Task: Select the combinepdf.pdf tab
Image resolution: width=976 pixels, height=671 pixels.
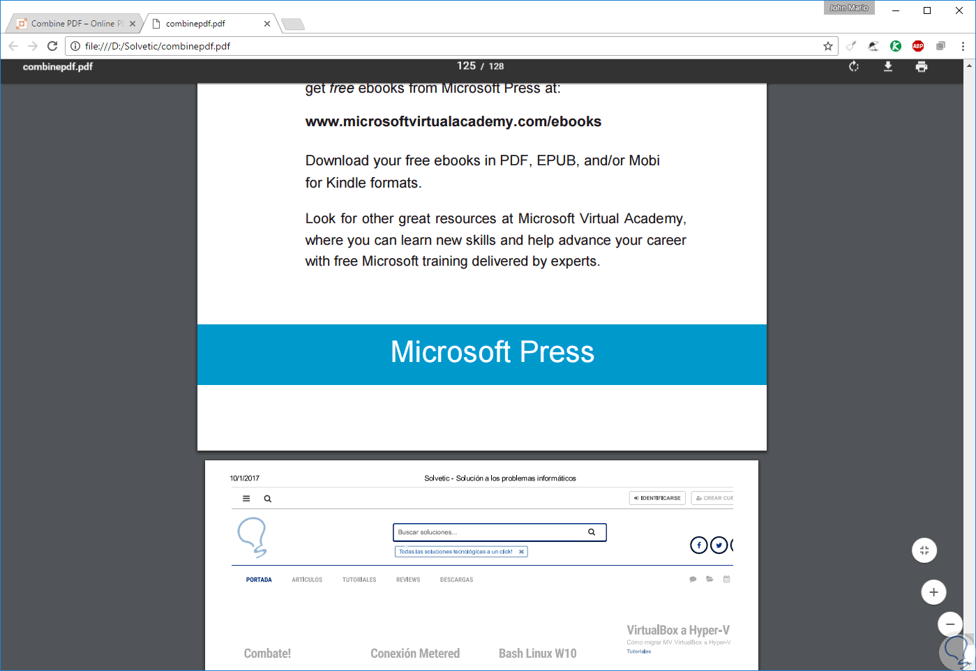Action: point(209,24)
